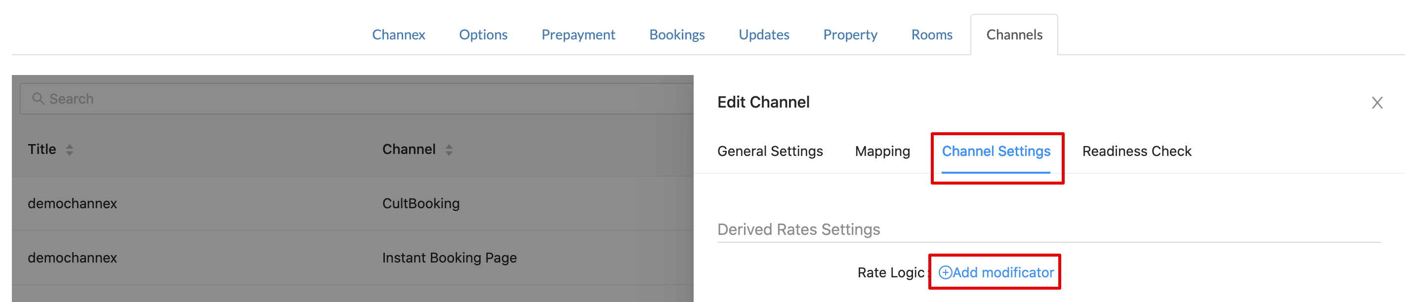Screen dimensions: 1413x302
Task: Click the Title column header text
Action: 42,149
